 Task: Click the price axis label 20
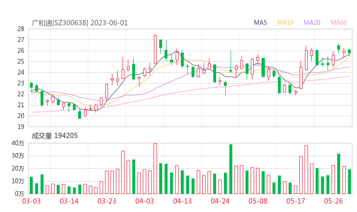click(x=21, y=116)
